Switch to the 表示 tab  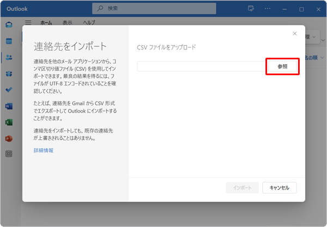click(68, 22)
